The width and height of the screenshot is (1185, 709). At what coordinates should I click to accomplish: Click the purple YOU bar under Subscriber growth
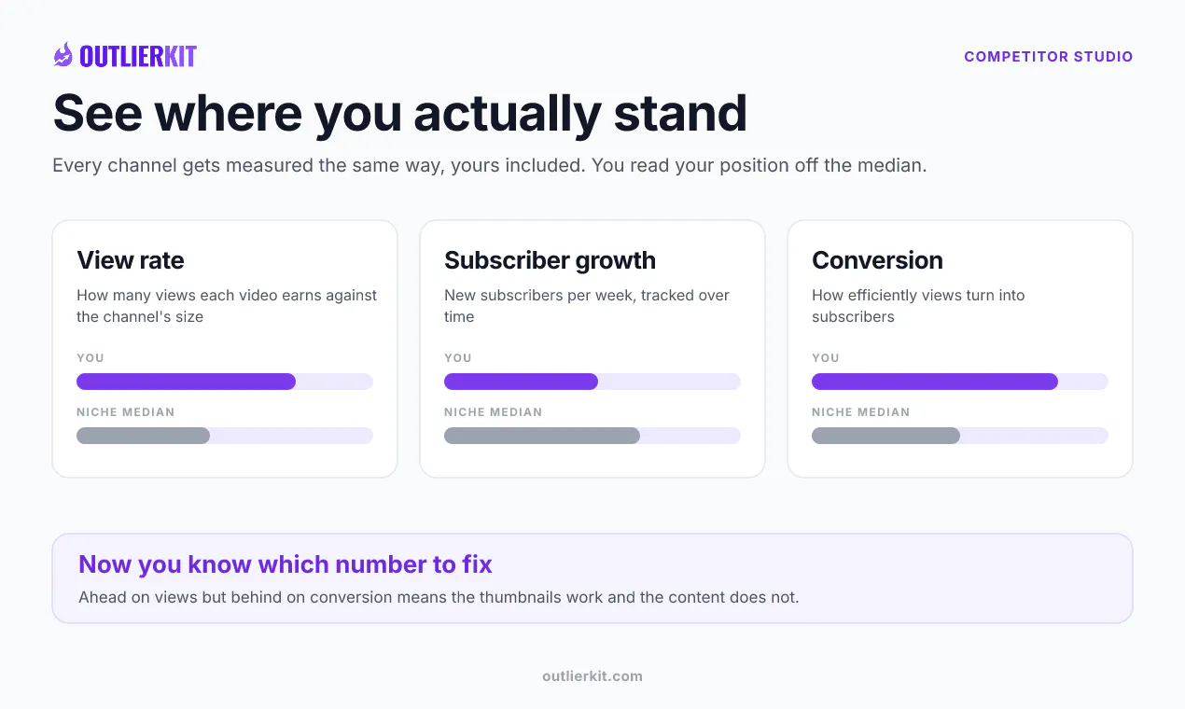[x=521, y=382]
